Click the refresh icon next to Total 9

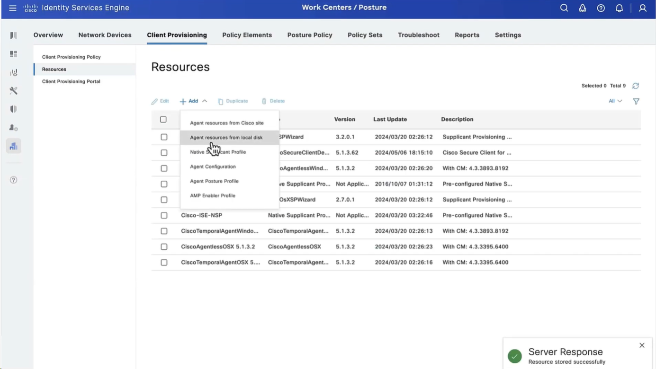(x=636, y=86)
